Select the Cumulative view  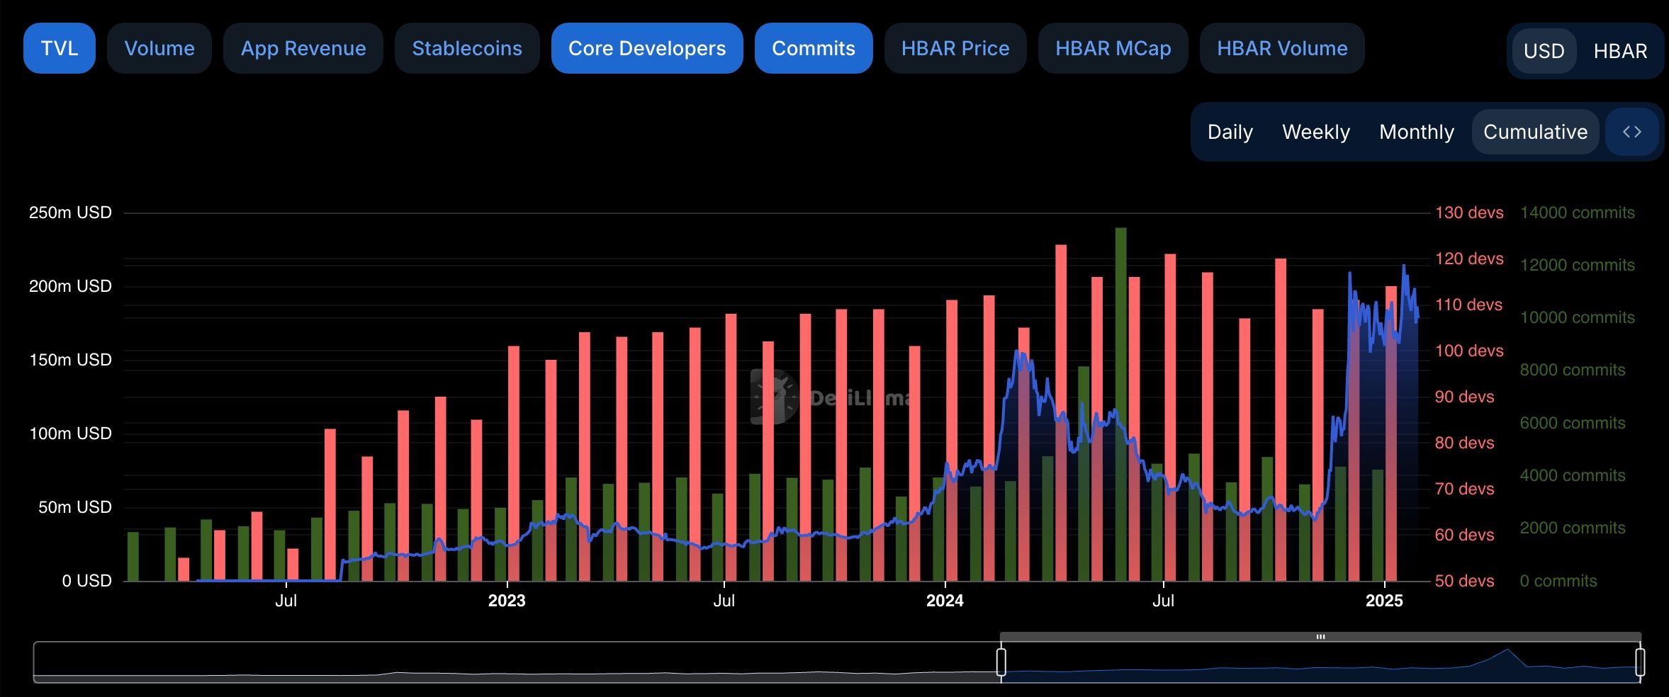point(1535,132)
